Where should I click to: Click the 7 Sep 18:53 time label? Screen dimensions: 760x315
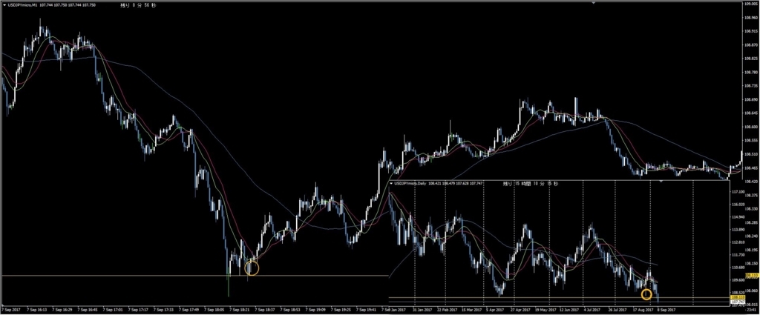click(290, 308)
